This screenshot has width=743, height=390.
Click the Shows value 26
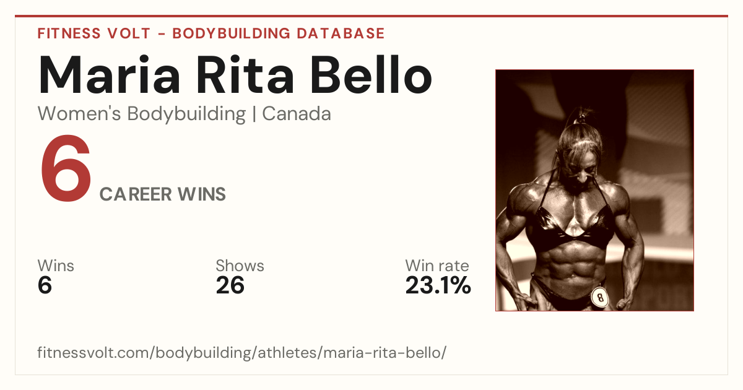(230, 285)
